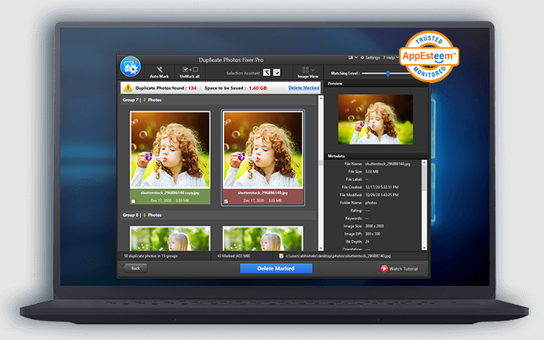Viewport: 544px width, 340px height.
Task: Click the yellow warning triangle icon
Action: tap(128, 88)
